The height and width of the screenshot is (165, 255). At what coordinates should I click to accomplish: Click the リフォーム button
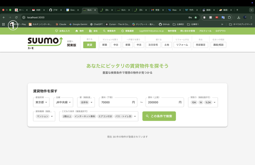182,45
